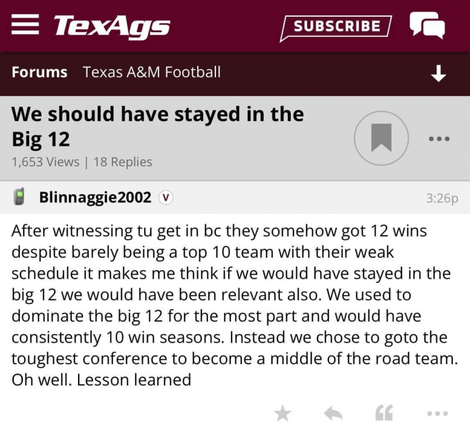Go to the TexAgs home logo

coord(112,26)
